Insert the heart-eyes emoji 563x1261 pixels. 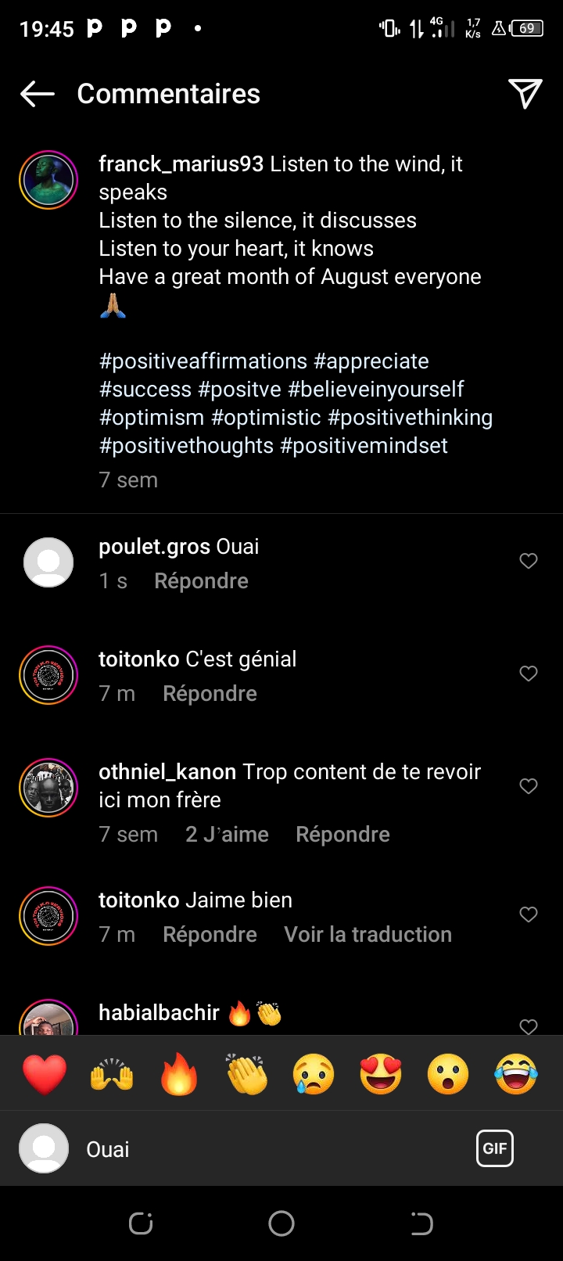tap(381, 1074)
